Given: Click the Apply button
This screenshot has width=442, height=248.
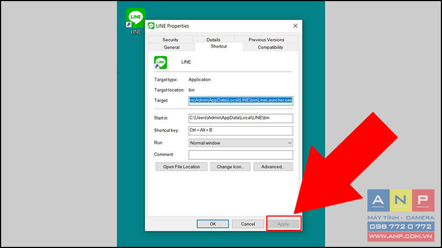Looking at the screenshot, I should click(283, 224).
